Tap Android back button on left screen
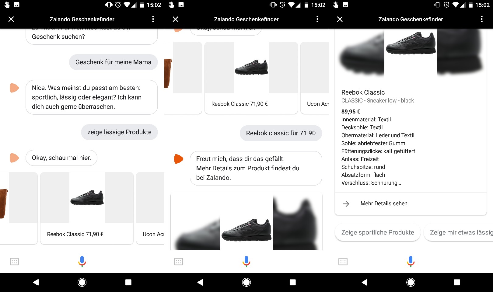Screen dimensions: 493x292 coord(36,282)
